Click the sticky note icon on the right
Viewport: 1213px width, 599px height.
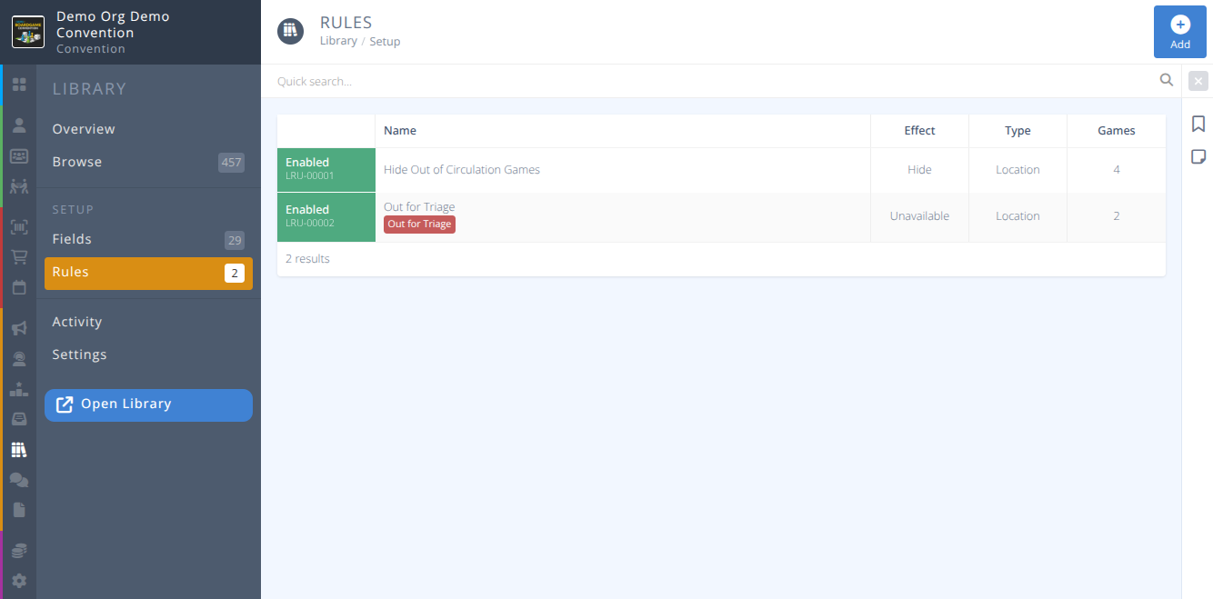pyautogui.click(x=1198, y=156)
